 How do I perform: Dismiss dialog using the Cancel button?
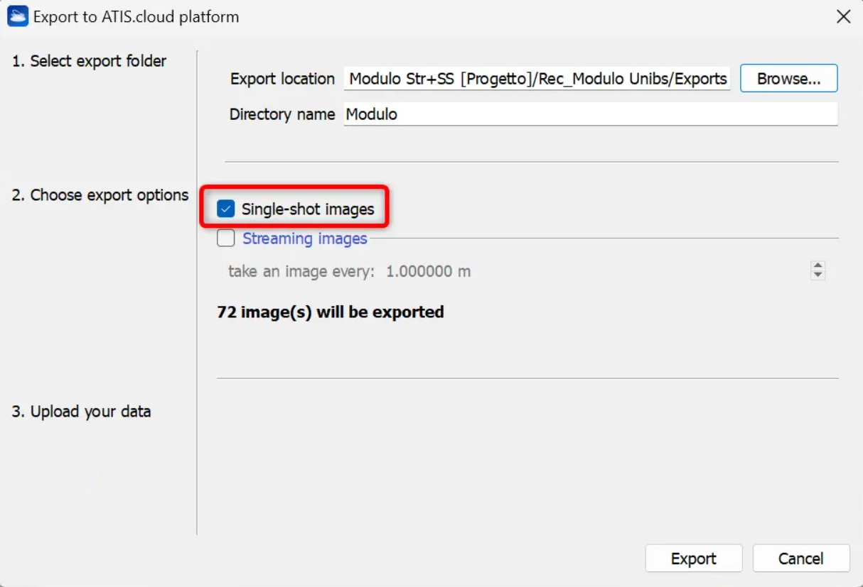(x=800, y=559)
